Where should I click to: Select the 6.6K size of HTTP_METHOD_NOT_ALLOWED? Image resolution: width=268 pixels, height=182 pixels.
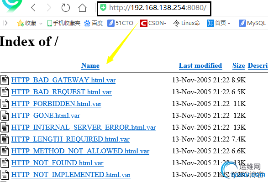[x=239, y=151]
